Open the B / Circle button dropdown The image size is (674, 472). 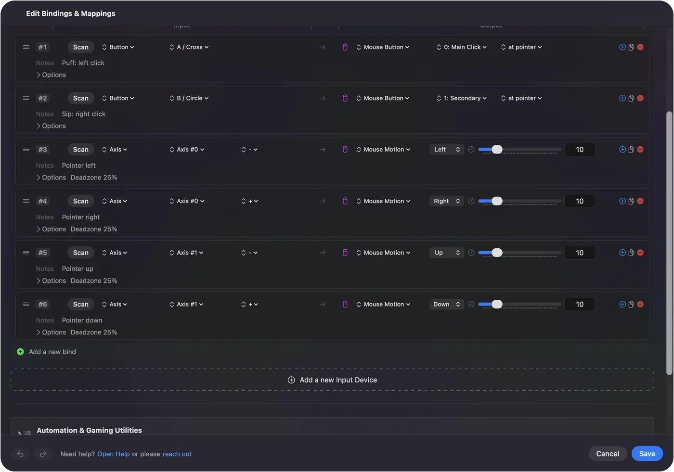pyautogui.click(x=189, y=98)
